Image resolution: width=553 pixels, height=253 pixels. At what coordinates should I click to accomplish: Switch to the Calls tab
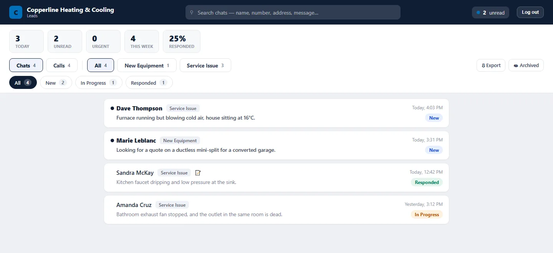(61, 65)
